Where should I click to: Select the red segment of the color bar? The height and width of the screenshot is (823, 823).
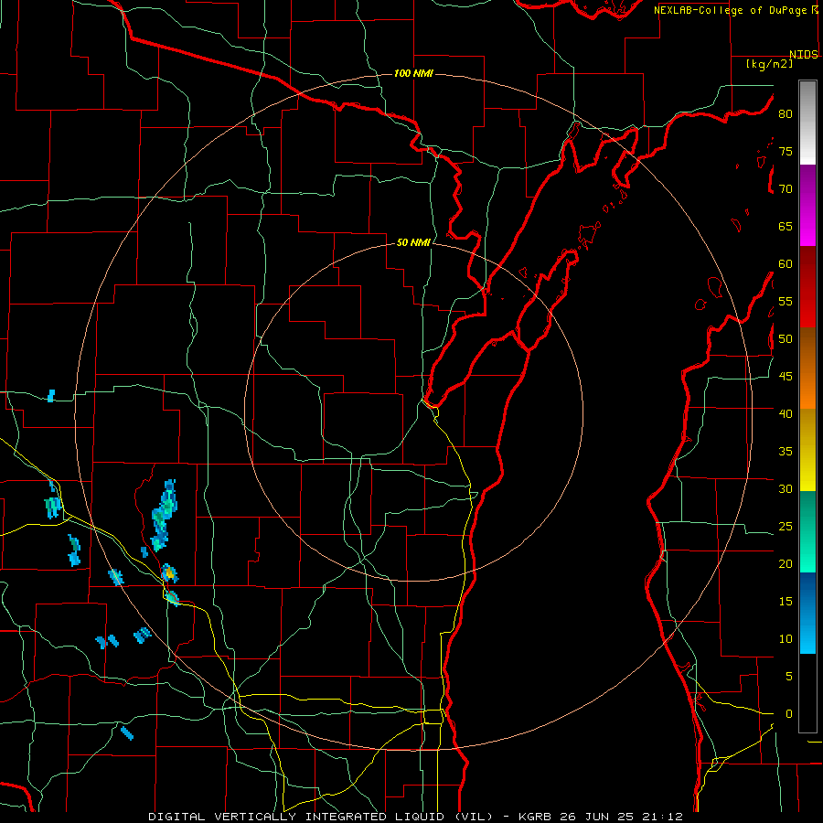(x=807, y=286)
